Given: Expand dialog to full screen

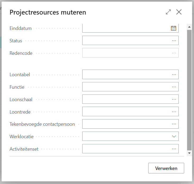Looking at the screenshot, I should pyautogui.click(x=168, y=12).
